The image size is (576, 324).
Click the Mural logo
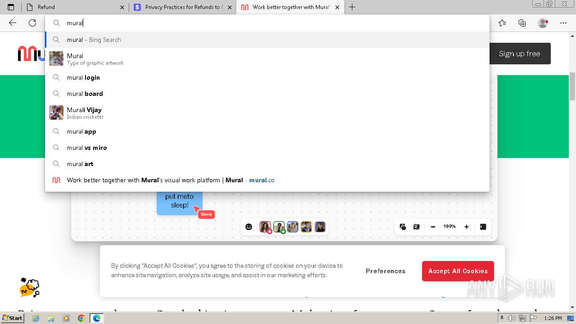(31, 54)
